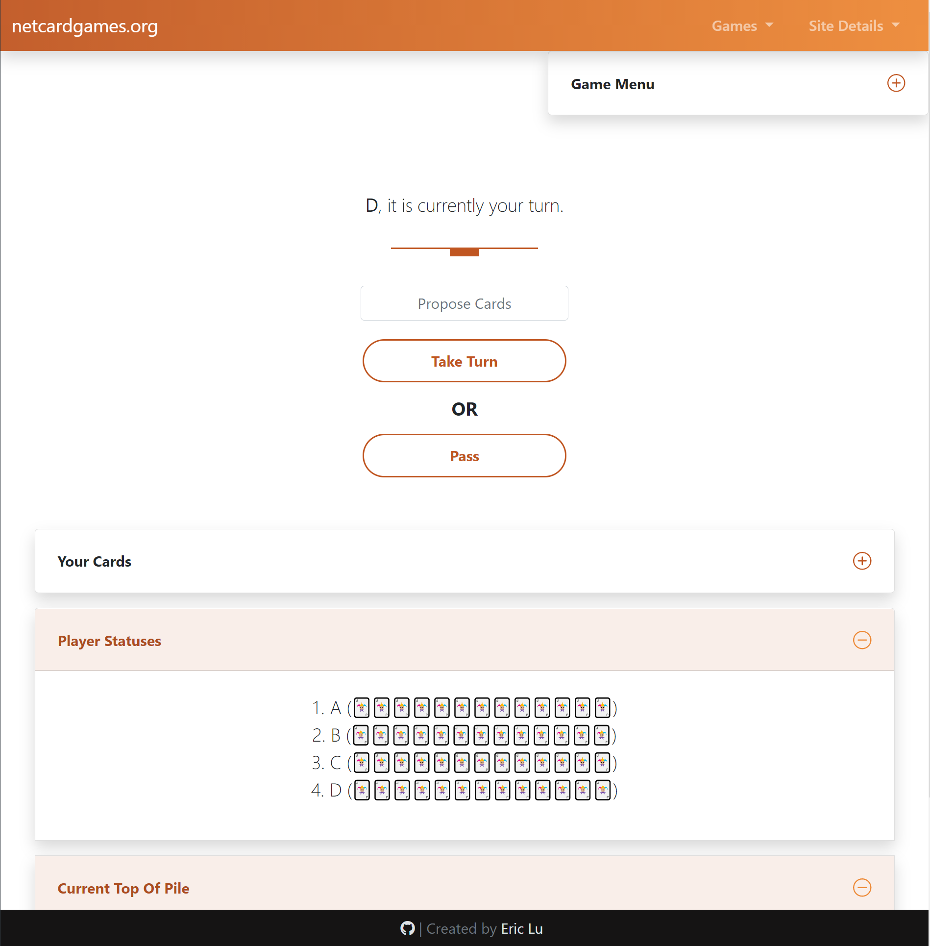Click player C's first card icon
Image resolution: width=930 pixels, height=946 pixels.
click(x=362, y=762)
